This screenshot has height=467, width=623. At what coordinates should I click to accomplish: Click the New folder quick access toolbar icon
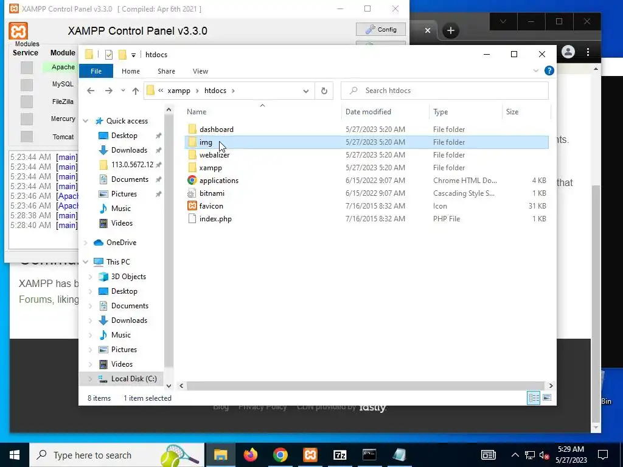coord(123,55)
